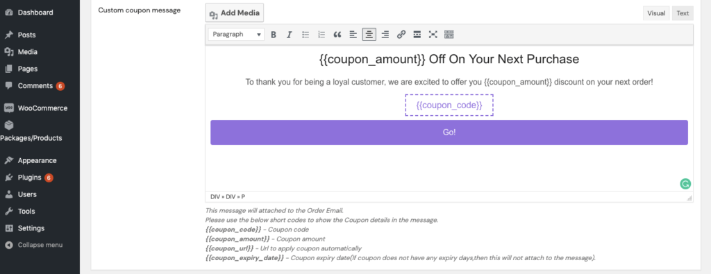Toggle center alignment
Viewport: 711px width, 274px height.
(369, 35)
